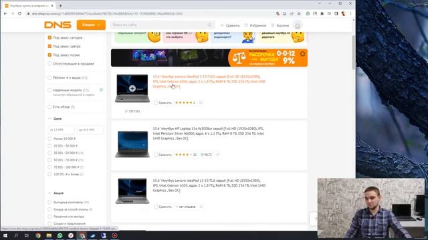The height and width of the screenshot is (240, 428).
Task: Select '70 001 - 100 000 ₽' price range
Action: point(49,167)
